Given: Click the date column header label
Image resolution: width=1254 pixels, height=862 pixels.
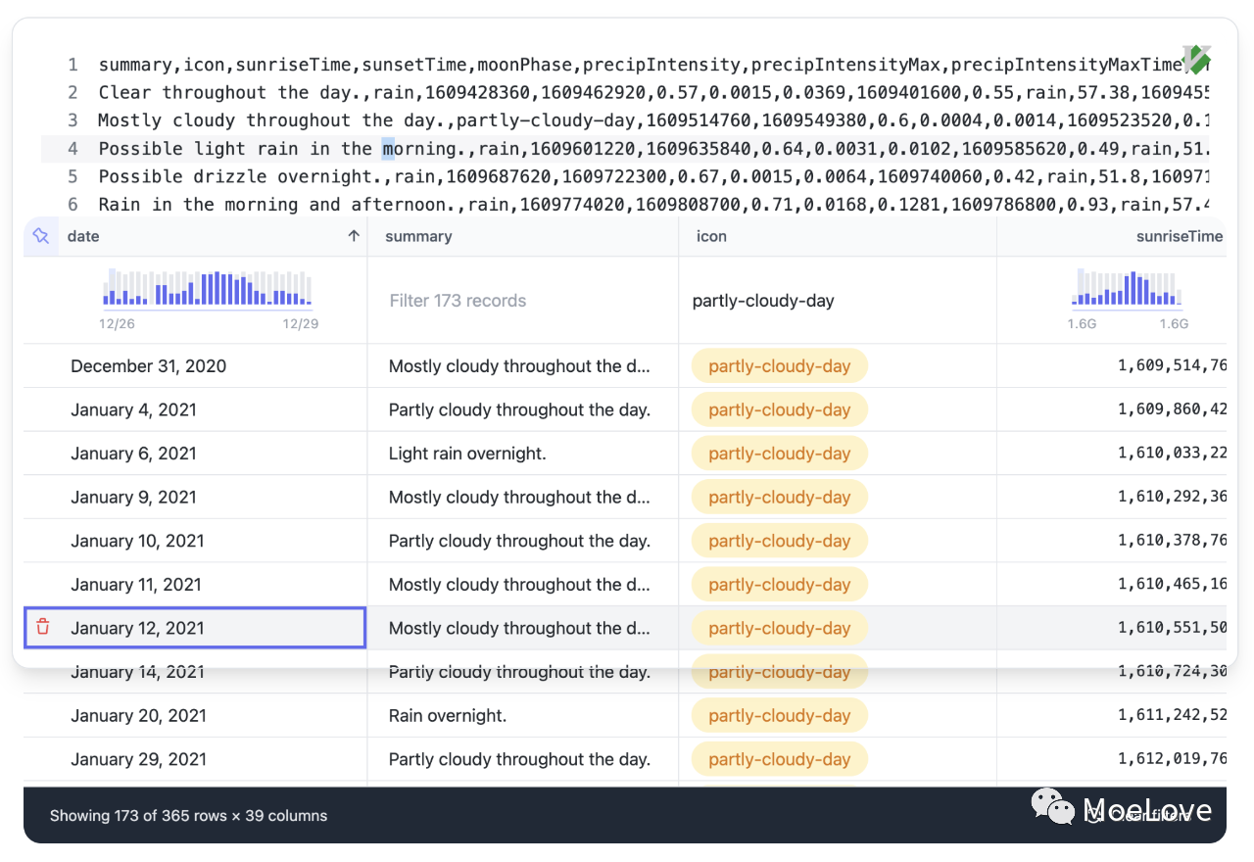Looking at the screenshot, I should [x=84, y=236].
